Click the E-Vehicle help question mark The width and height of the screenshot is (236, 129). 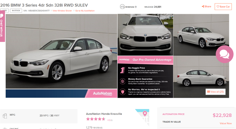[x=136, y=7]
